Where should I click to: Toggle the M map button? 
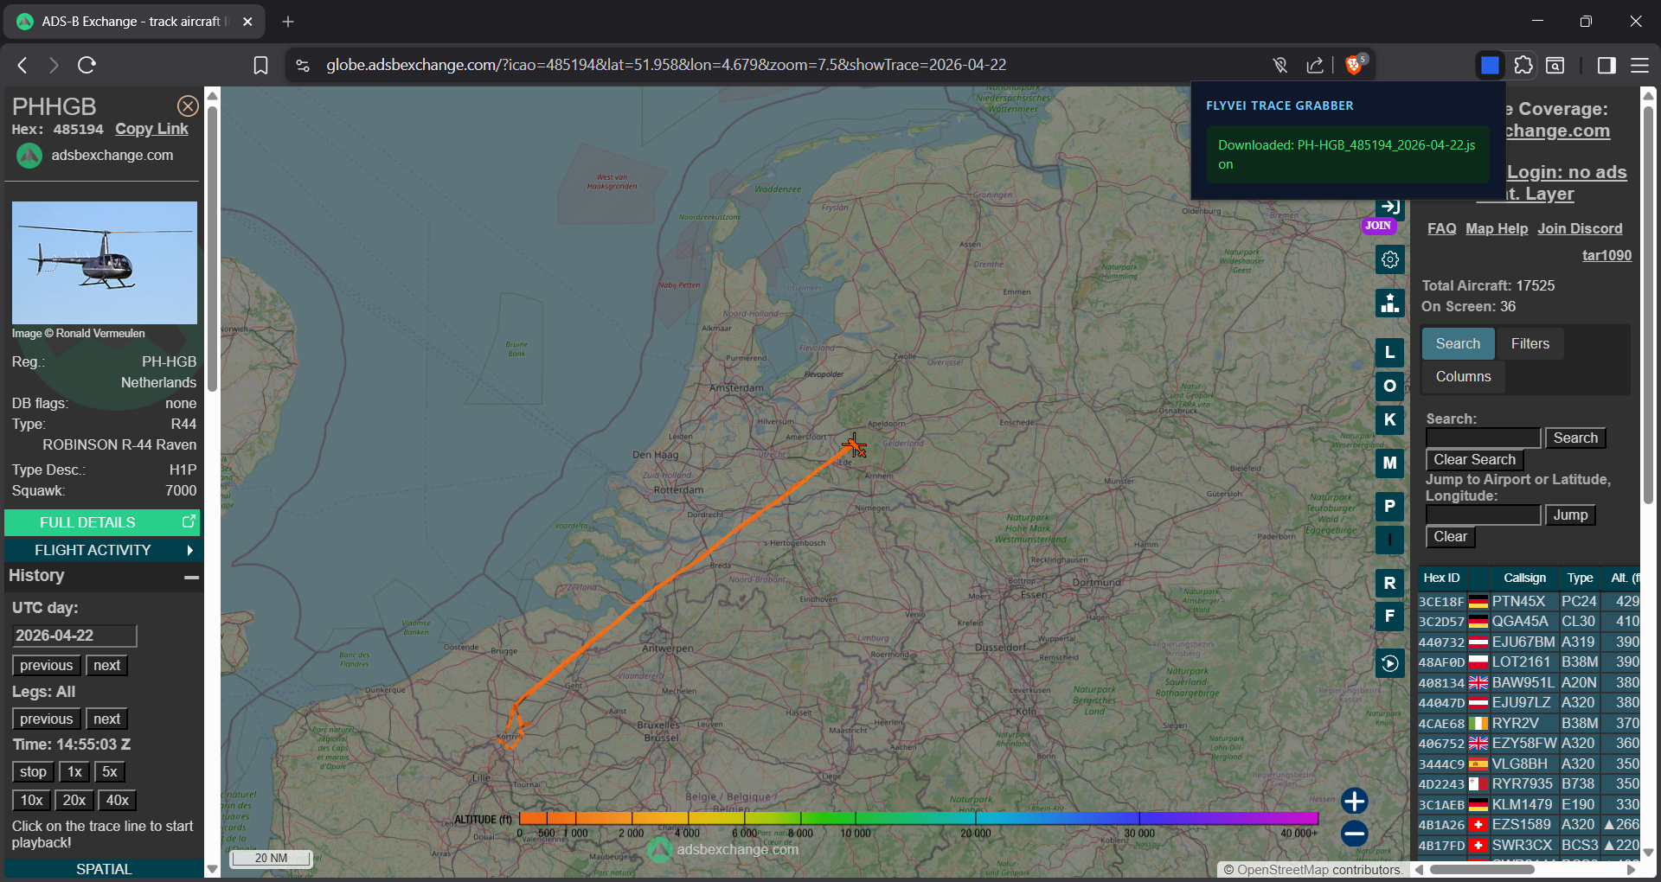1390,463
